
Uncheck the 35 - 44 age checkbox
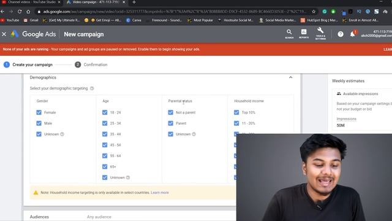point(105,134)
